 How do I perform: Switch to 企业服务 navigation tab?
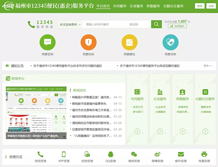coord(136,6)
